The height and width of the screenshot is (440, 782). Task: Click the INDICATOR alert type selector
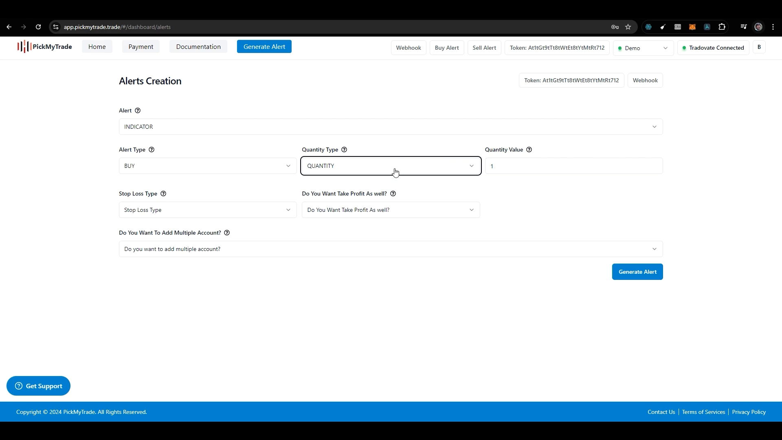391,126
